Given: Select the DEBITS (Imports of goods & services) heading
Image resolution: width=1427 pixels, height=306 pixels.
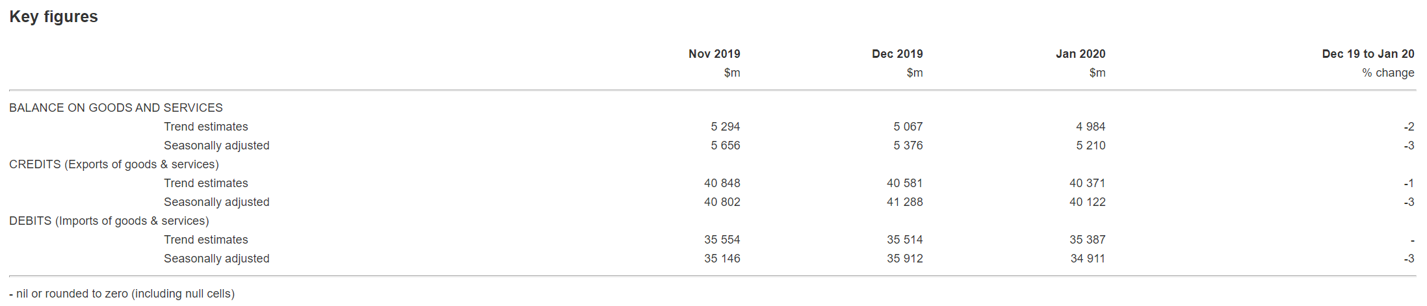Looking at the screenshot, I should click(x=109, y=221).
